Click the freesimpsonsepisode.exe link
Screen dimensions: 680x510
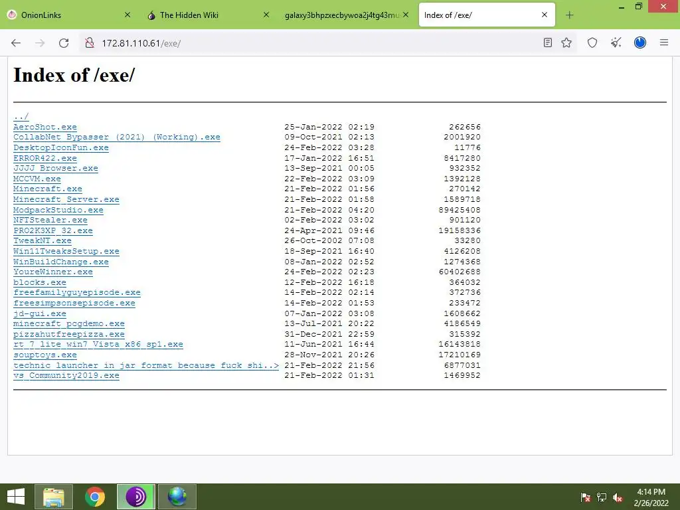tap(74, 303)
